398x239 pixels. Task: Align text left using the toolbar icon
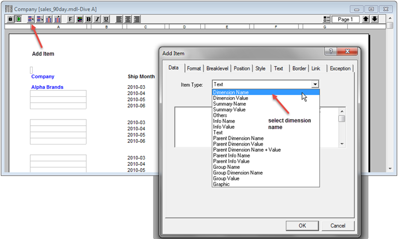[119, 19]
